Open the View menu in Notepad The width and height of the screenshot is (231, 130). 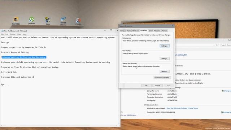[19, 34]
